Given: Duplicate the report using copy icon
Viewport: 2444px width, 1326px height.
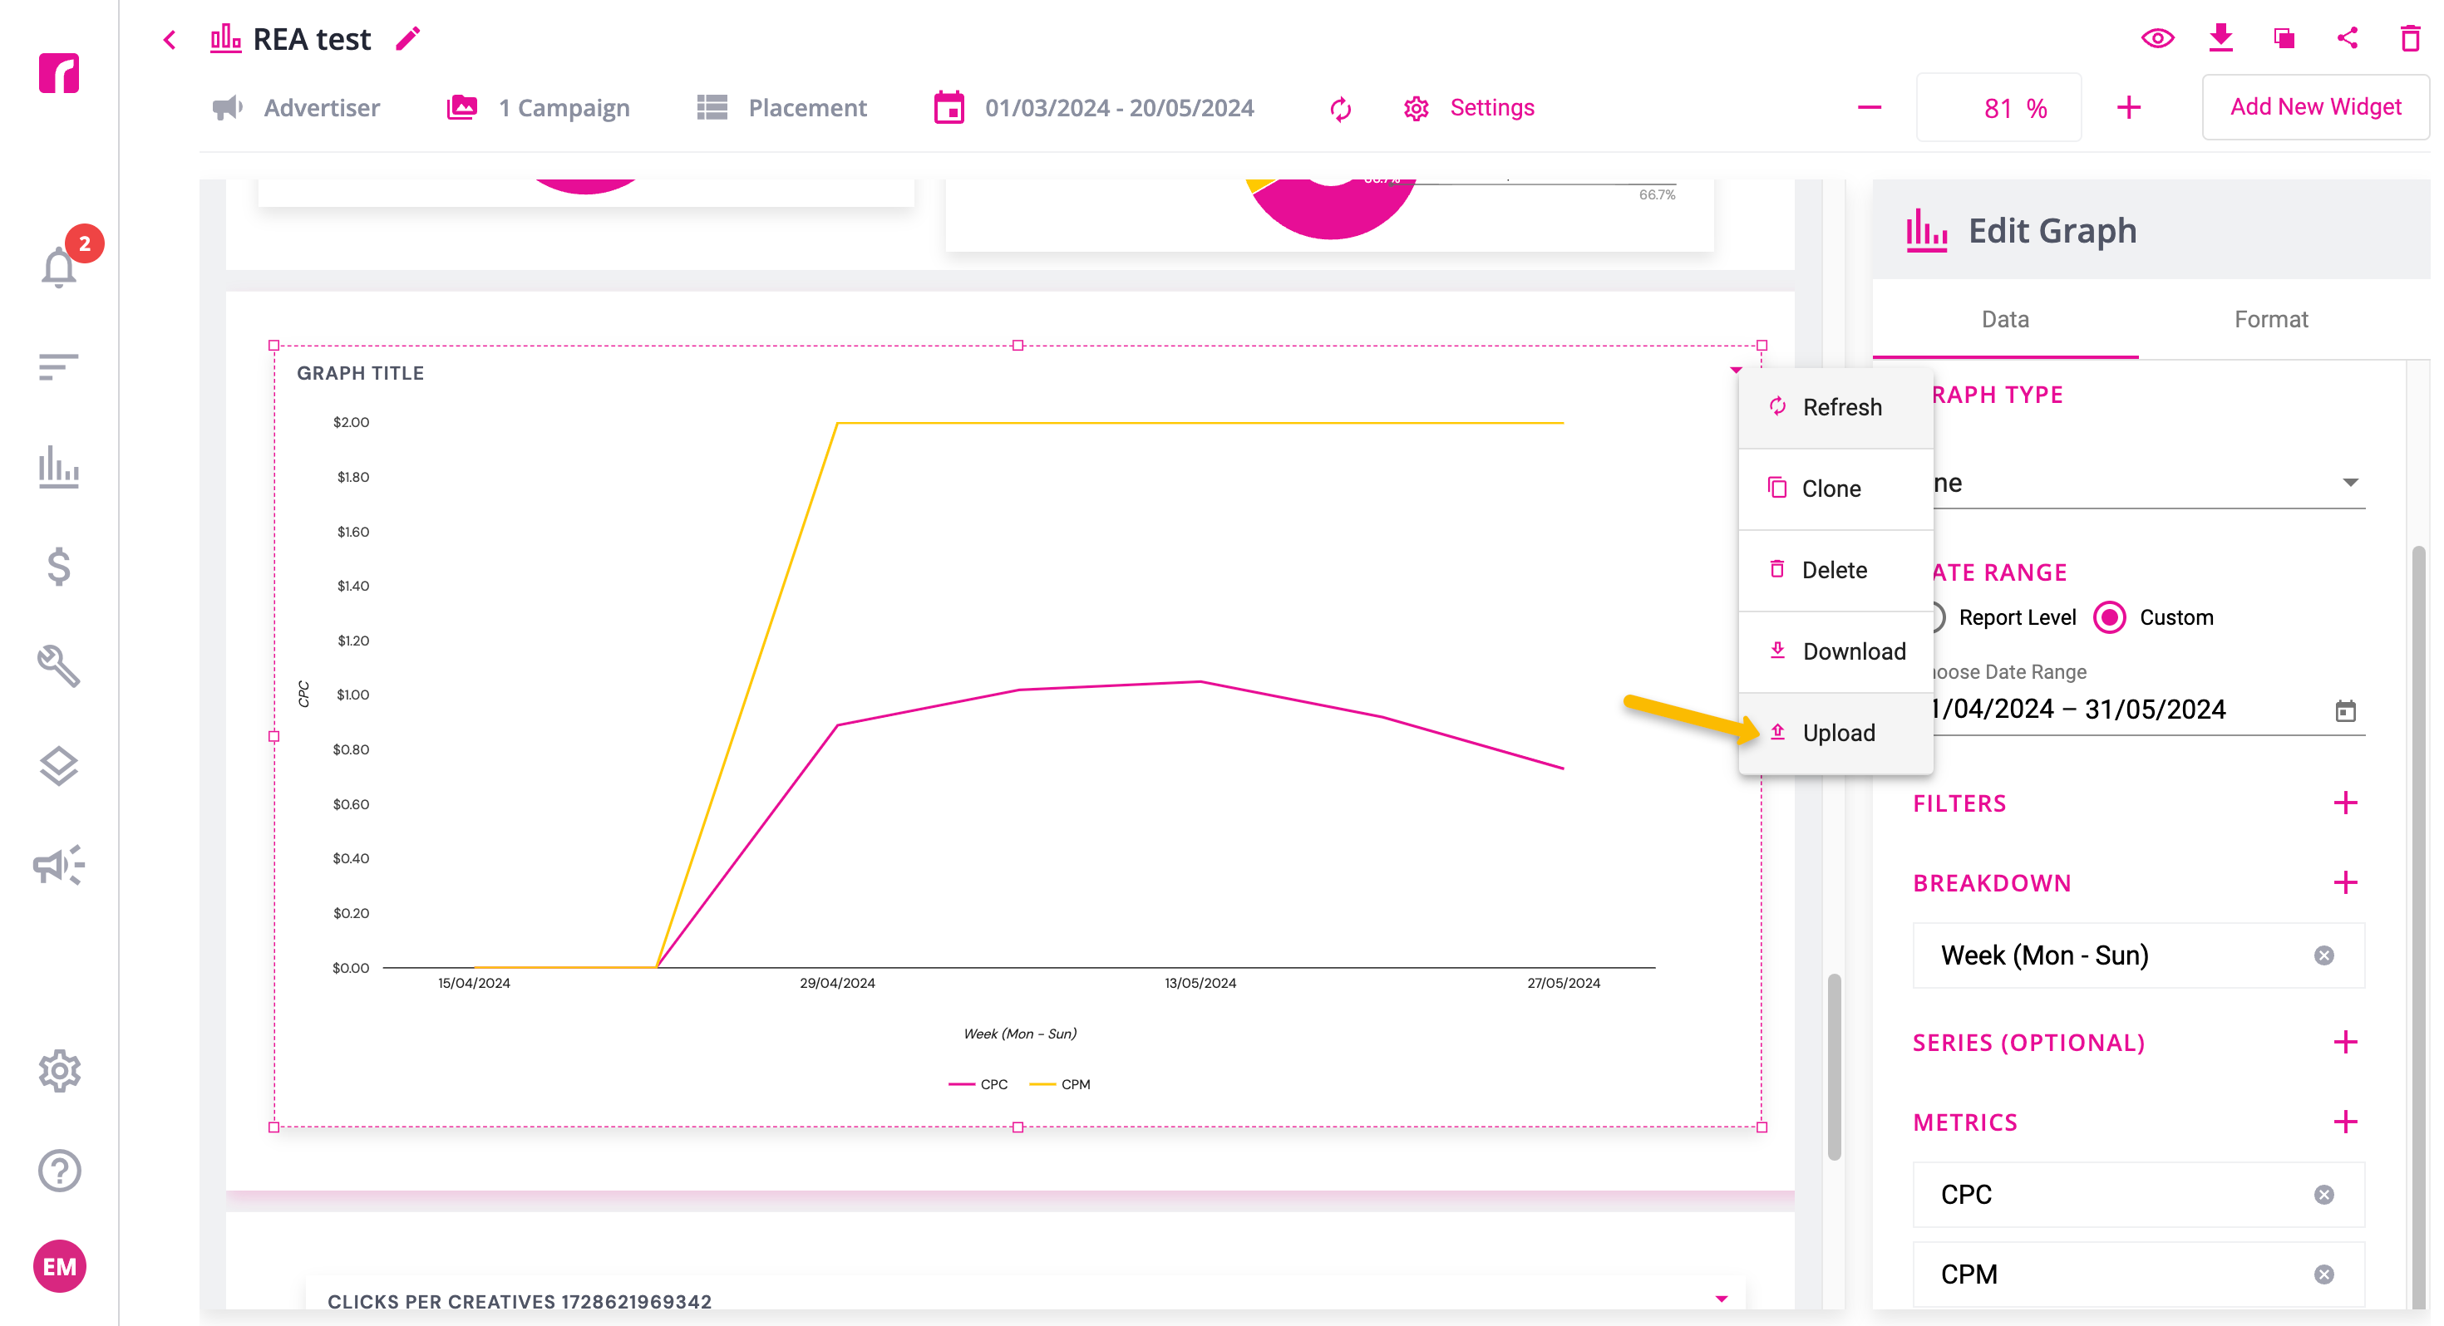Looking at the screenshot, I should pyautogui.click(x=2284, y=39).
